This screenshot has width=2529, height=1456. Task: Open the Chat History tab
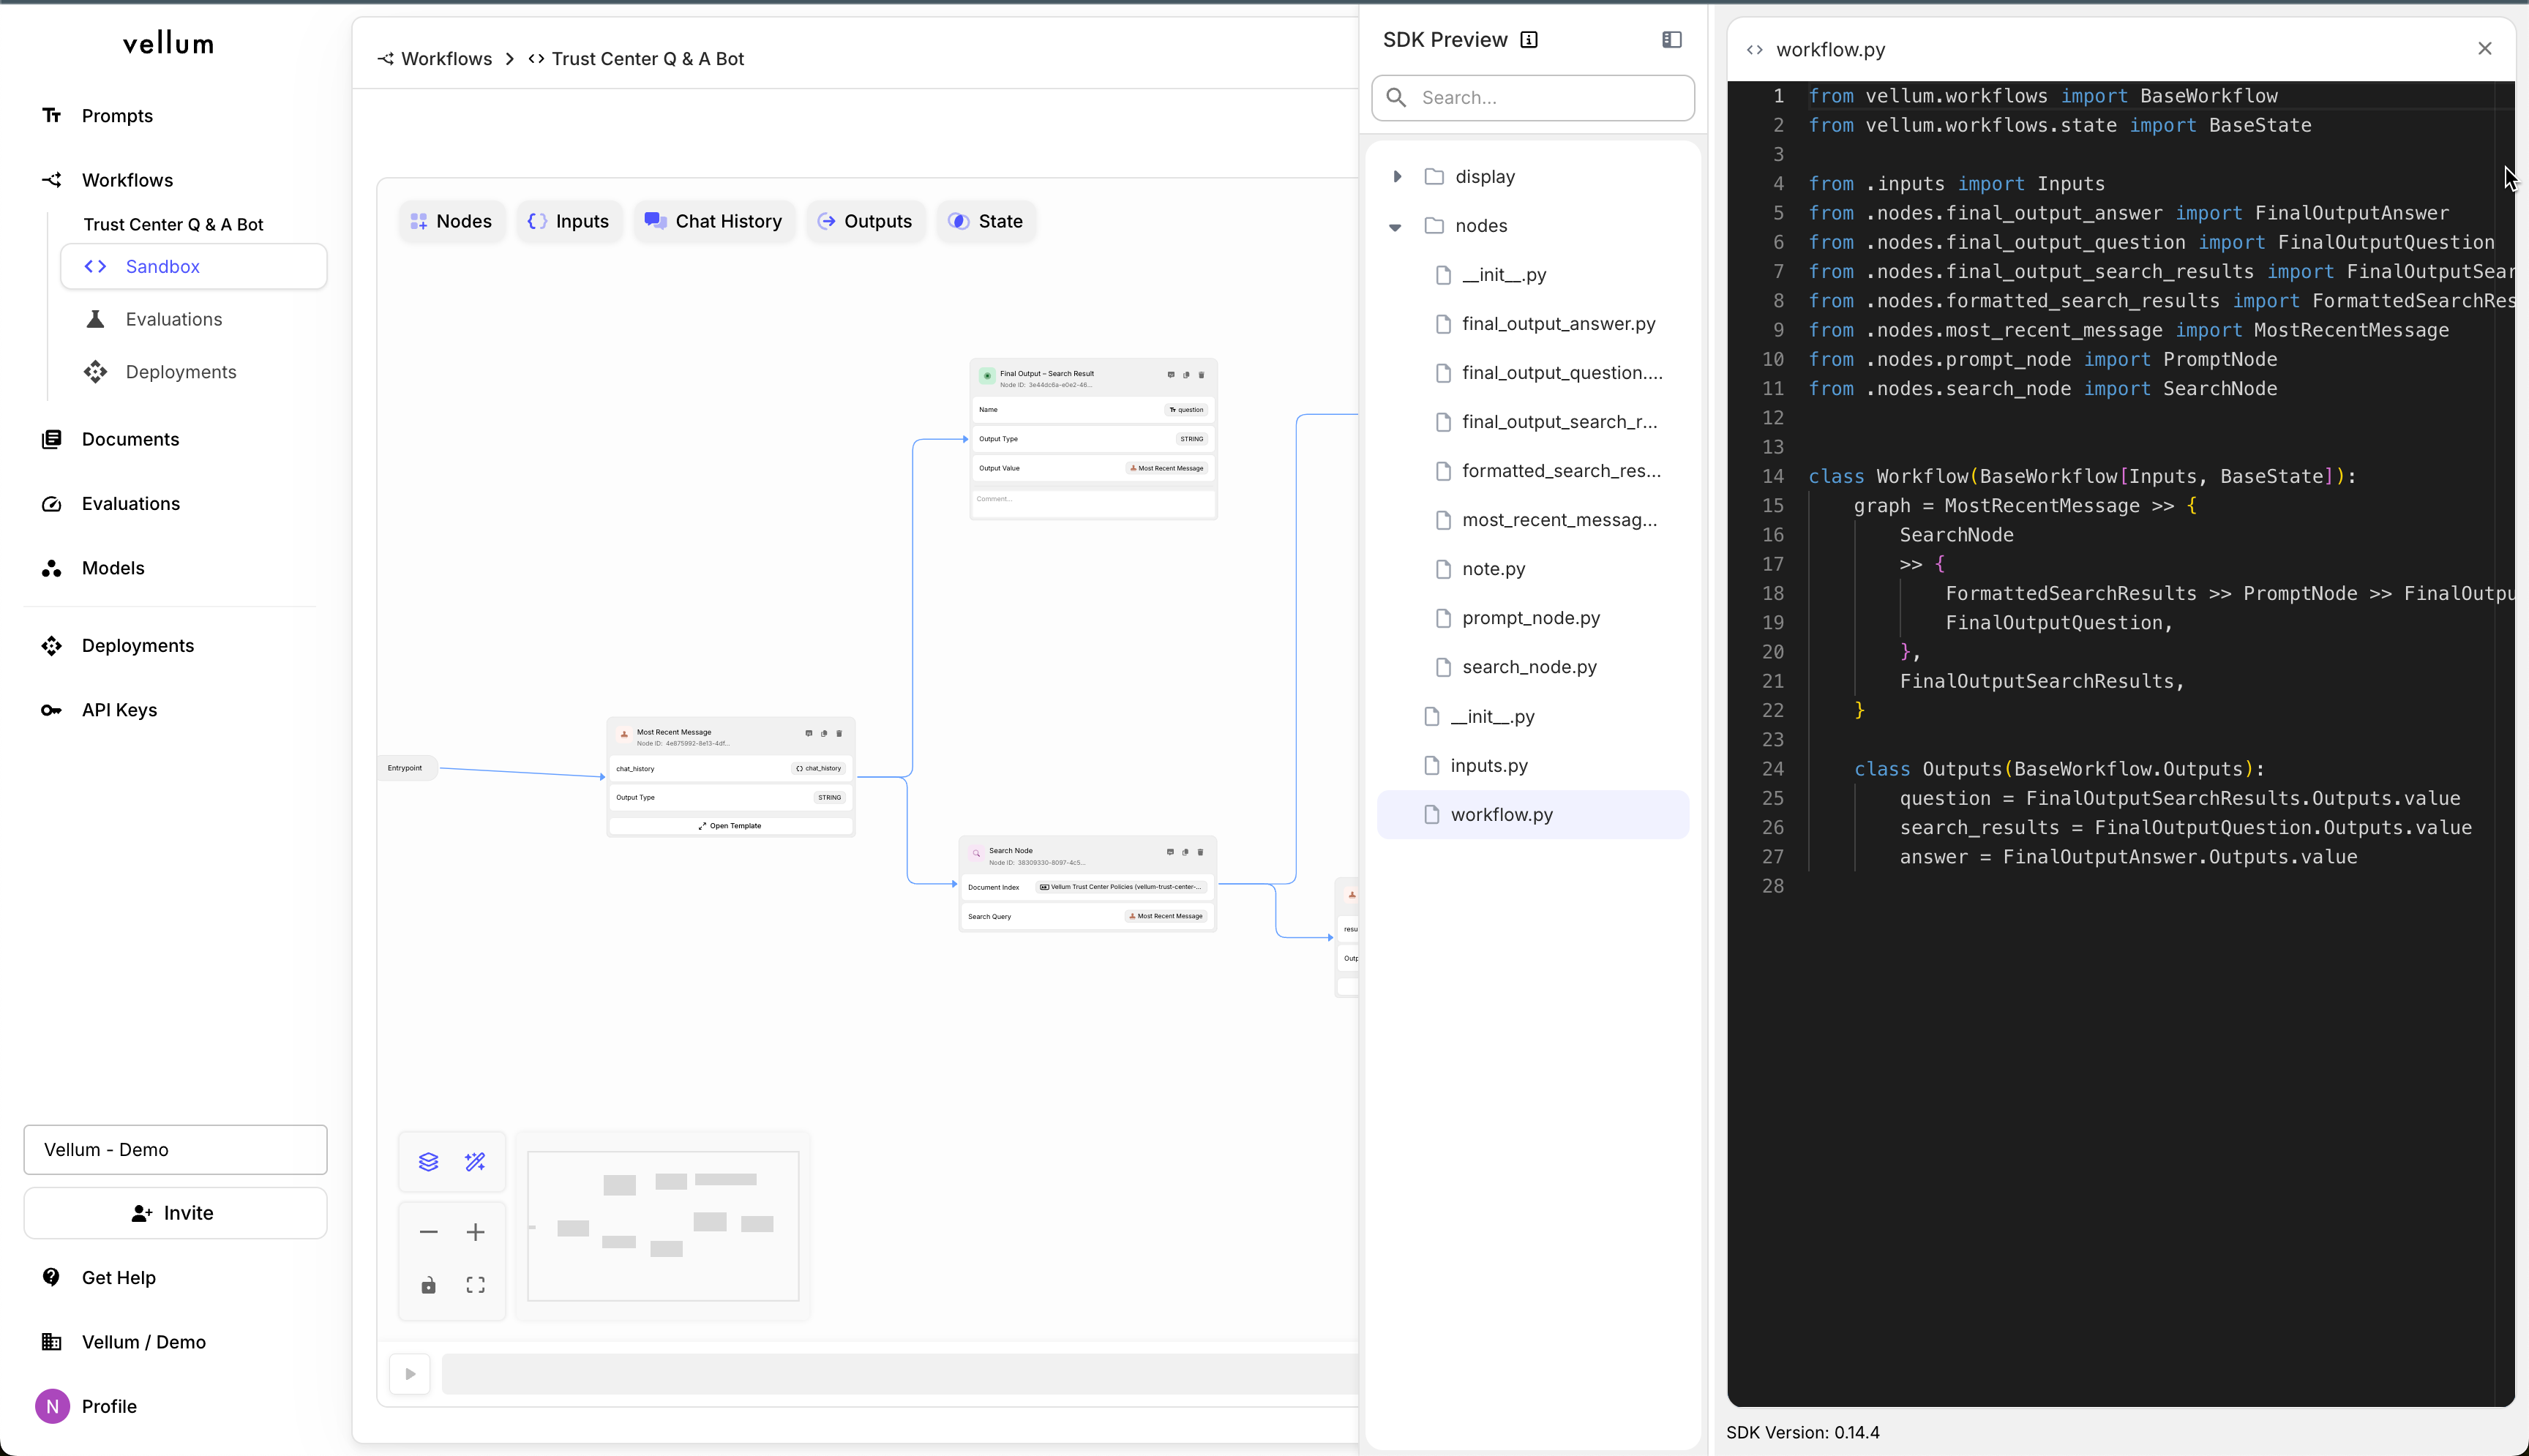click(x=713, y=221)
